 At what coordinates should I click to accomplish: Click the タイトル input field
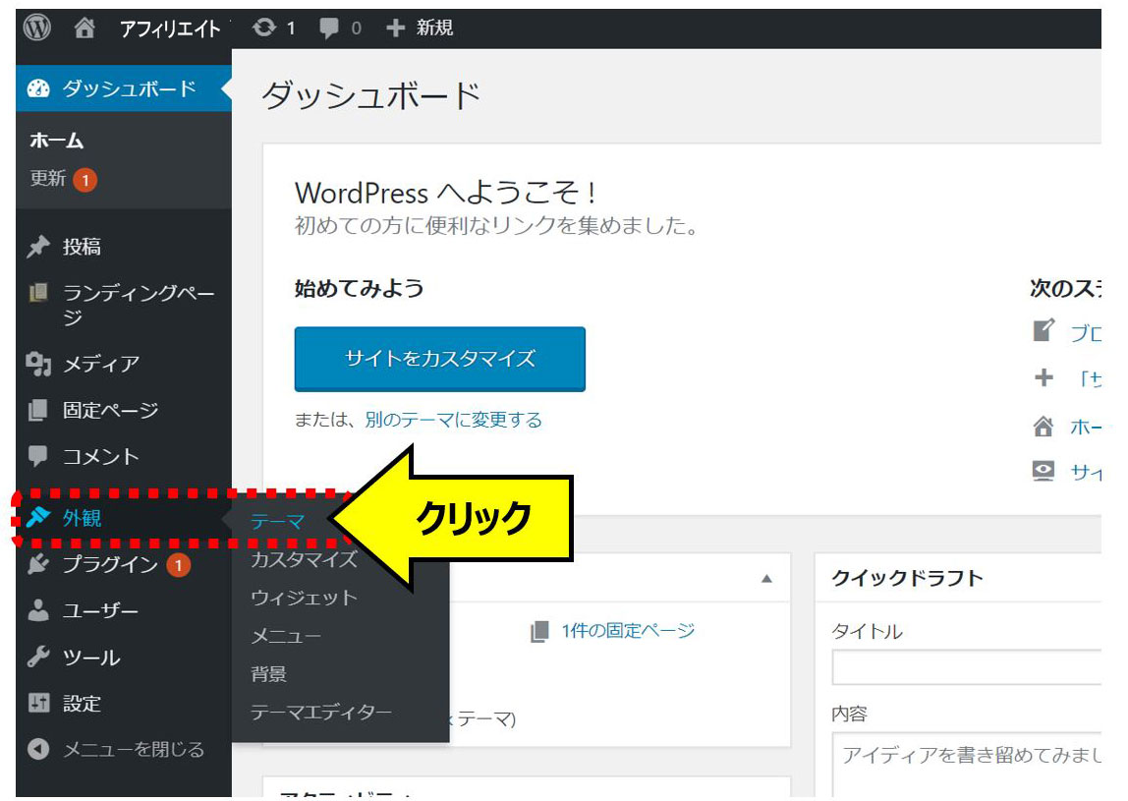(967, 667)
